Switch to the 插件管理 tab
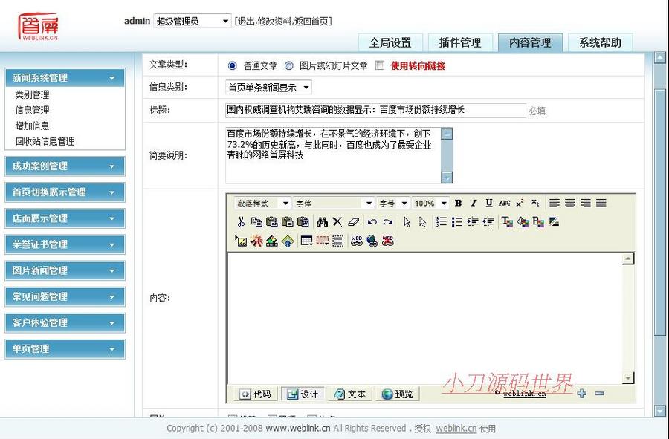669x439 pixels. point(460,42)
